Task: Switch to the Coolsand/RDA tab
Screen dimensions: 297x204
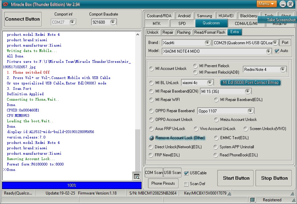Action: (x=159, y=16)
